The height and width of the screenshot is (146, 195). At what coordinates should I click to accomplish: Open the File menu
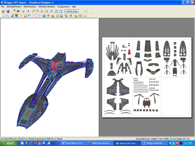pos(2,7)
